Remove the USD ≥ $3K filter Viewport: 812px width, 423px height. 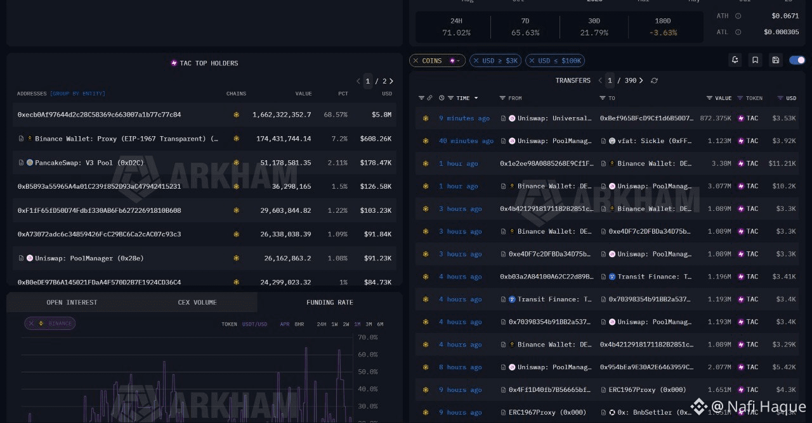click(x=476, y=61)
